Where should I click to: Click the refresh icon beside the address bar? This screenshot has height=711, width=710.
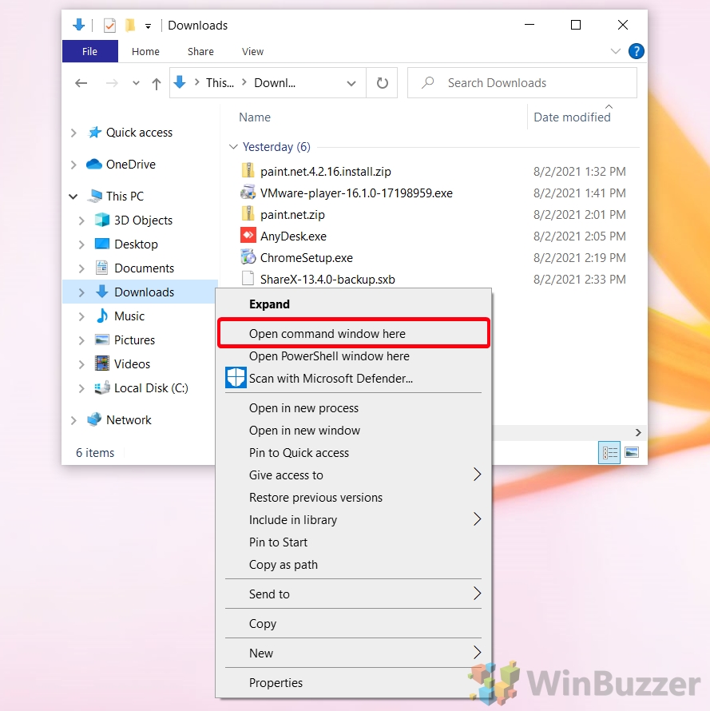point(381,82)
